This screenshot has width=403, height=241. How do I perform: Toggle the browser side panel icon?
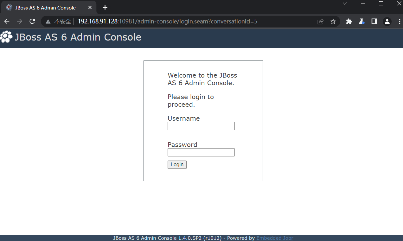point(374,22)
